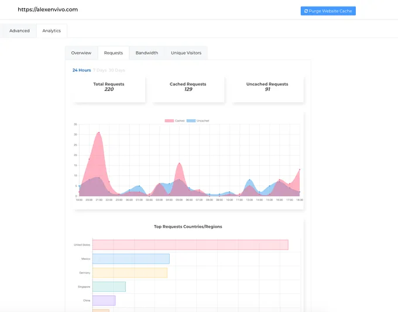Click the Cached Requests card

click(x=188, y=89)
